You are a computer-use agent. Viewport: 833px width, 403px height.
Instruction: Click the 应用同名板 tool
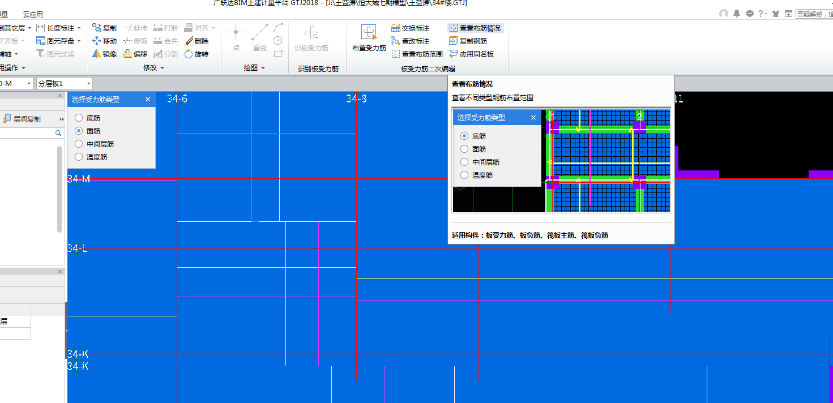pos(472,54)
